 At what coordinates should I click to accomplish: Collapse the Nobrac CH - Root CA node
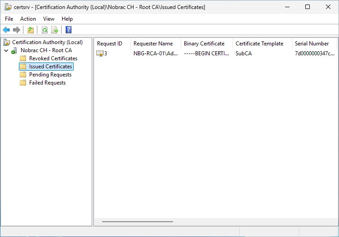(x=6, y=51)
